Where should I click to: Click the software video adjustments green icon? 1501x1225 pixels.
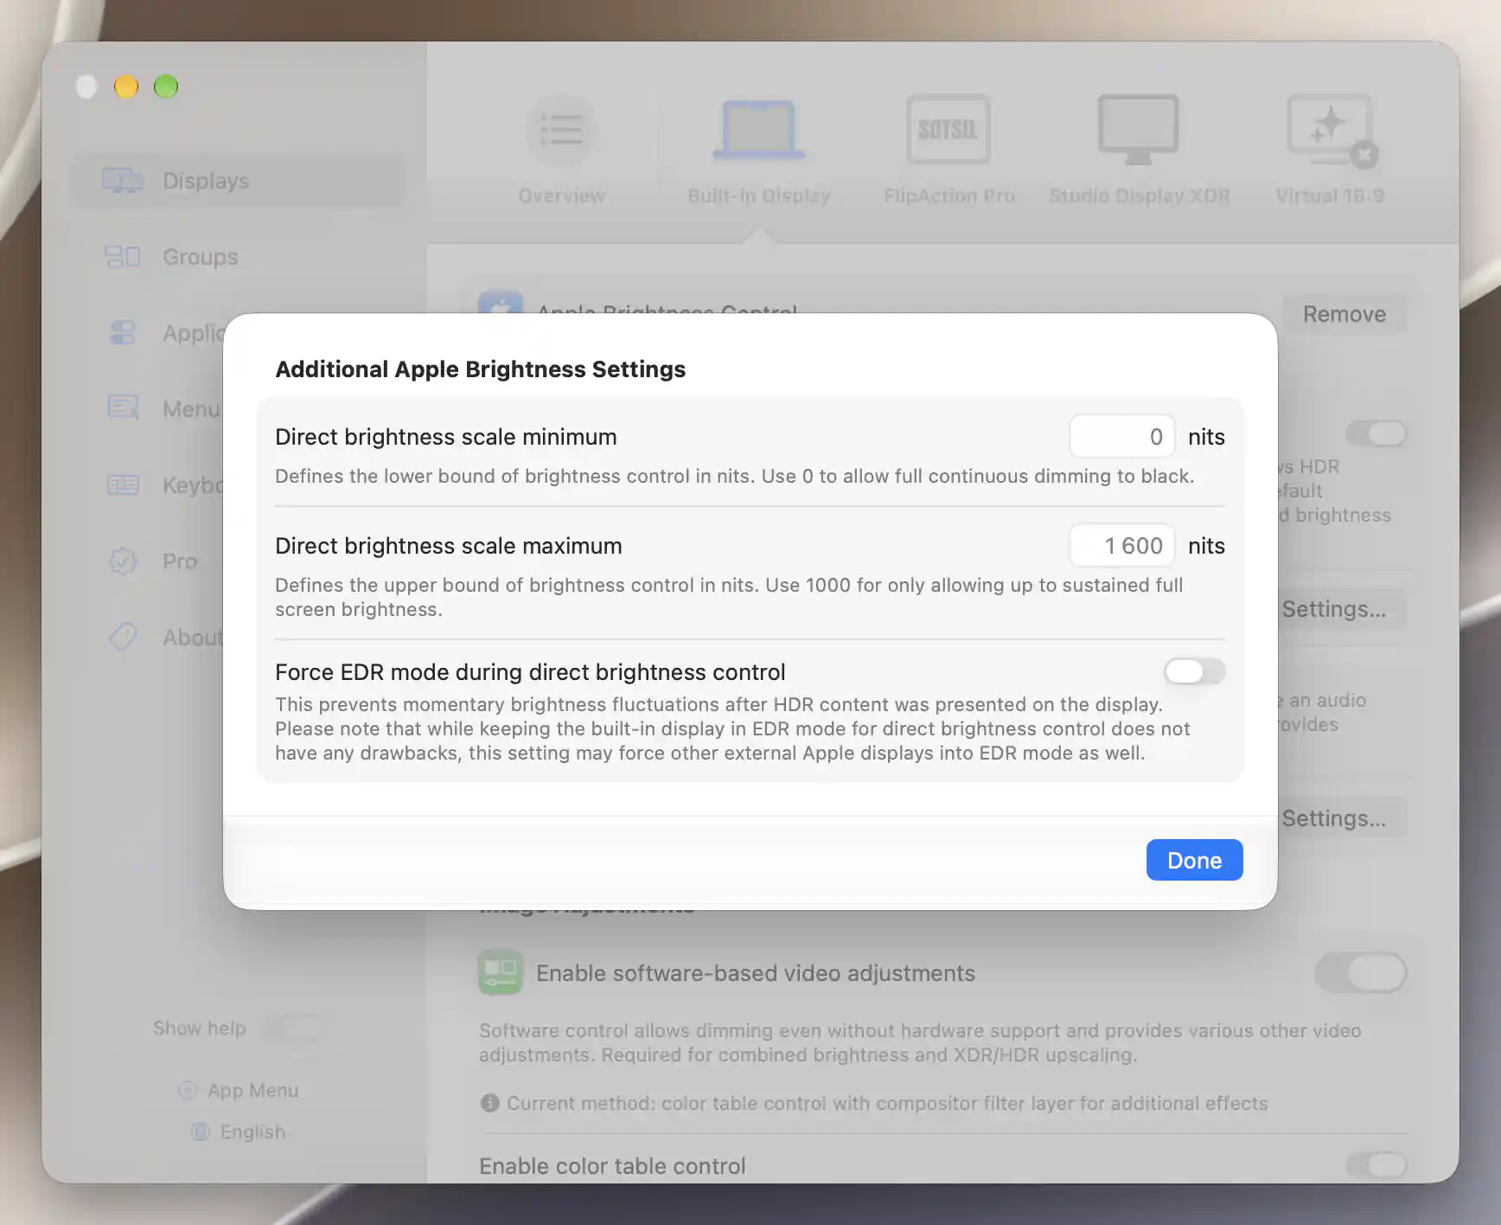pos(500,972)
